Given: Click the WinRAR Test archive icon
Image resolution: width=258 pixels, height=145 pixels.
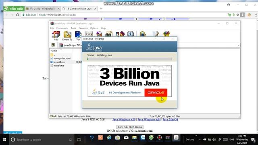Looking at the screenshot, I should tap(78, 36).
